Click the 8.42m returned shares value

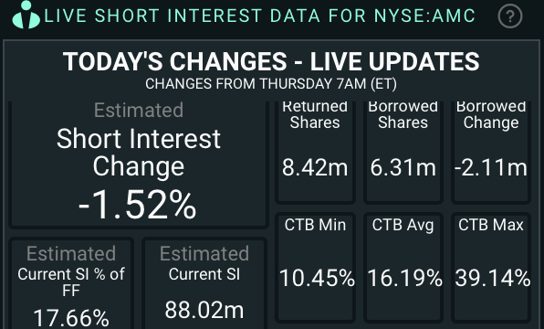(x=315, y=167)
